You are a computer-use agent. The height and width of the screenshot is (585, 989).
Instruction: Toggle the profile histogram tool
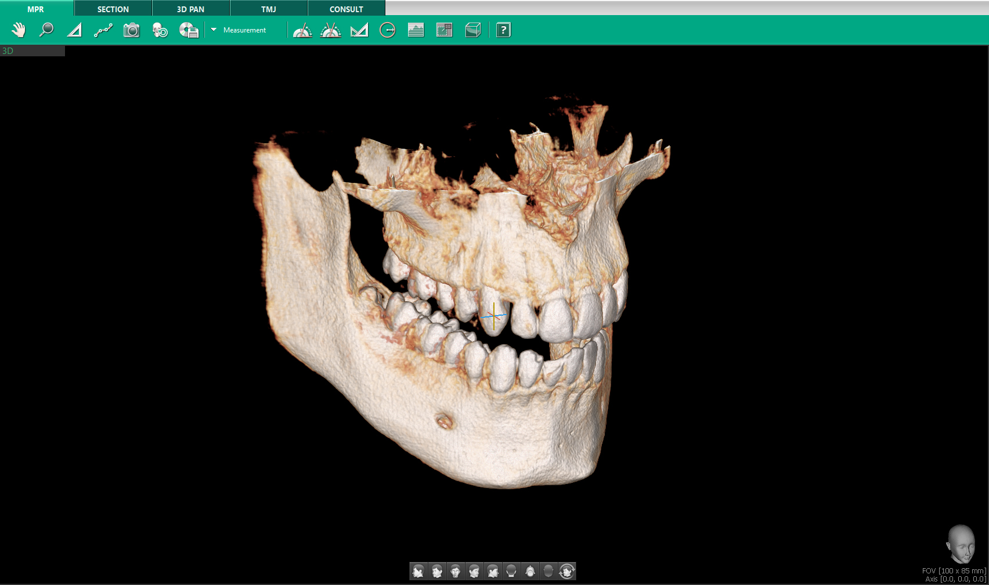click(x=416, y=30)
